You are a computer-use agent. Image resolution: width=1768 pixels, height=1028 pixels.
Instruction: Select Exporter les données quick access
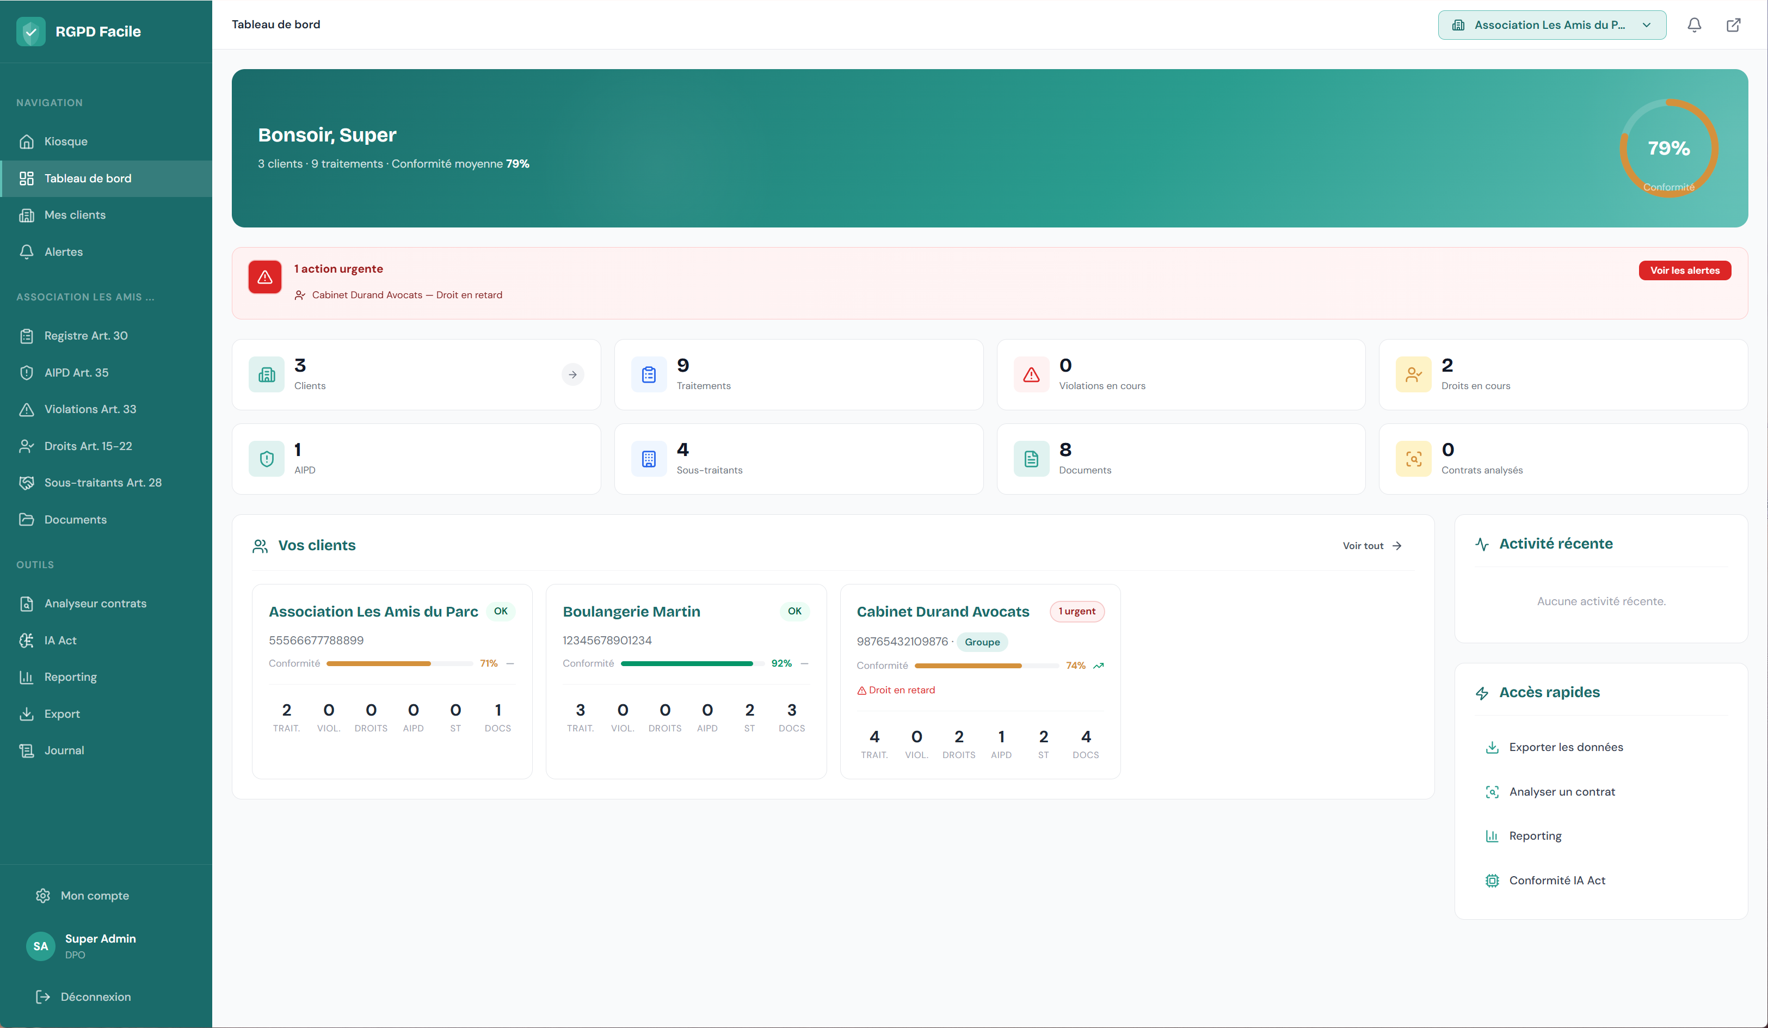[1566, 747]
